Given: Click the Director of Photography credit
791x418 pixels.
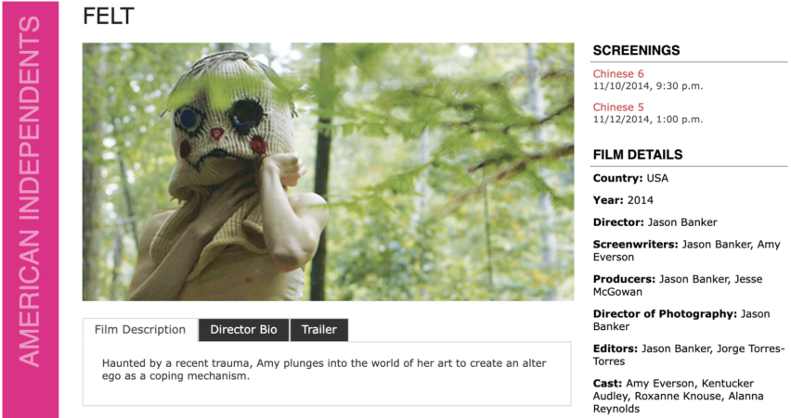Looking at the screenshot, I should point(681,320).
